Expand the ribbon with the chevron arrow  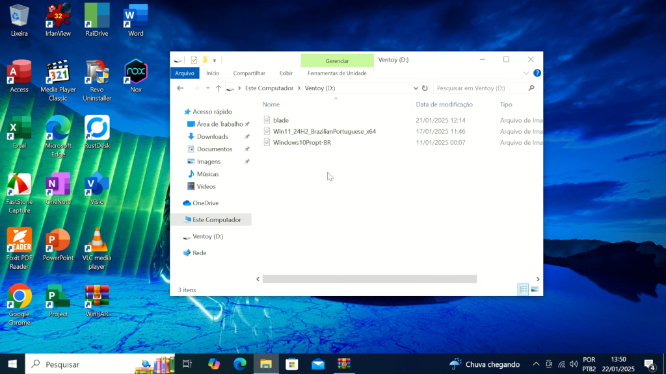click(x=526, y=73)
